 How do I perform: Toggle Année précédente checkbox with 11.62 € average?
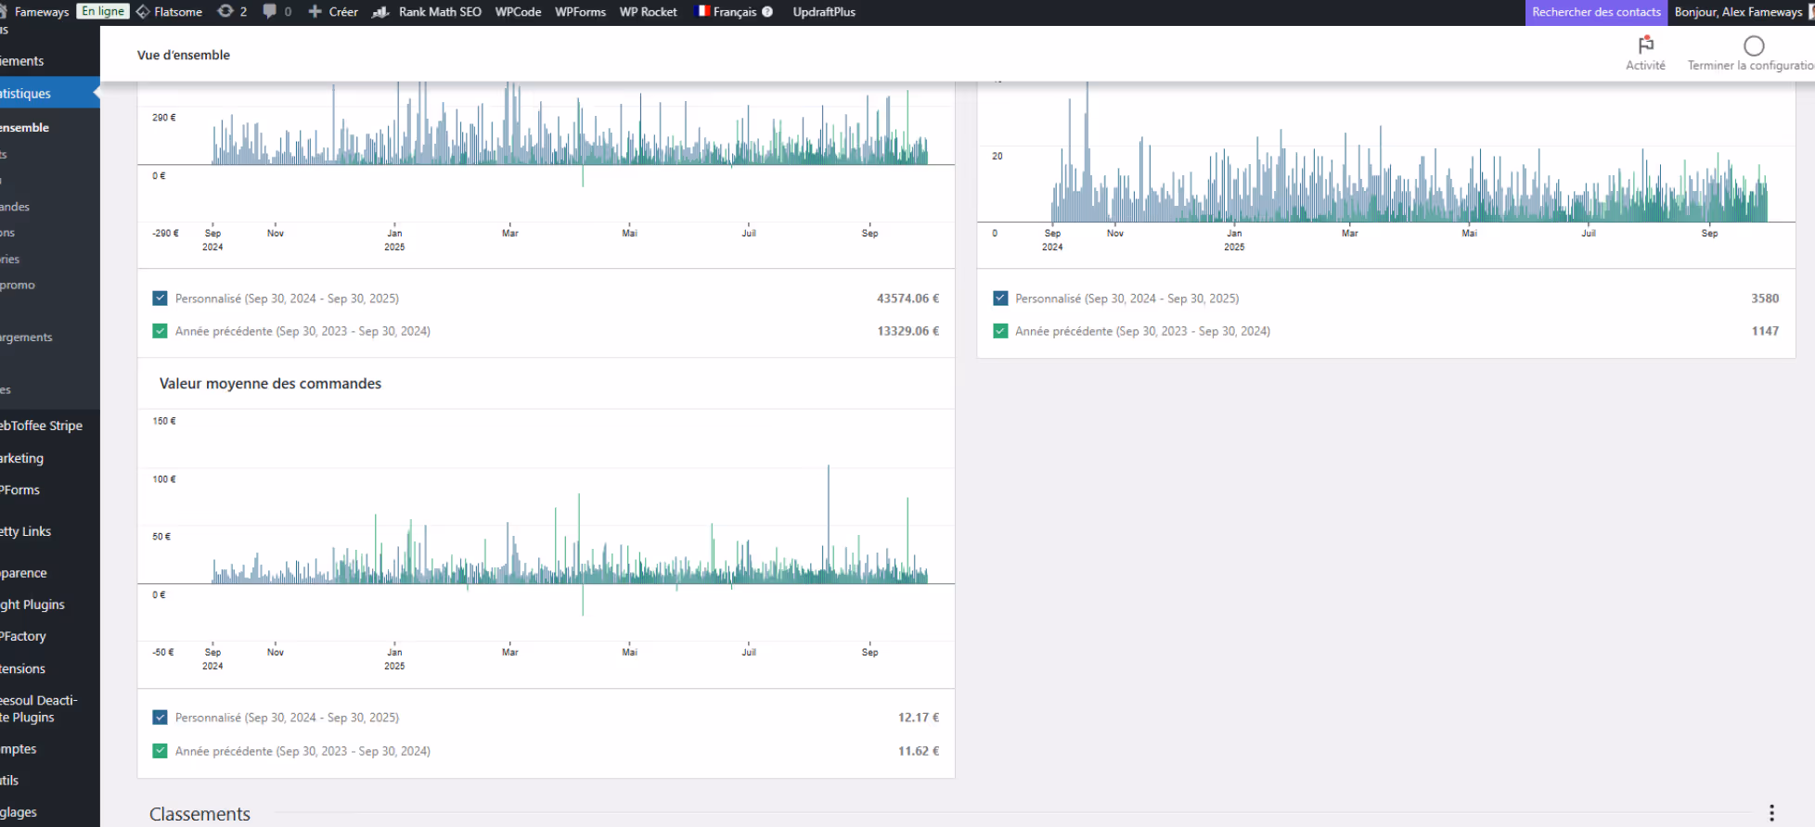click(160, 751)
